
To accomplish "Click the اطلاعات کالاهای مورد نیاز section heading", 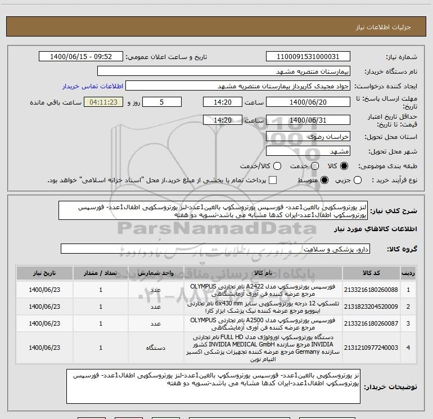I will point(376,229).
